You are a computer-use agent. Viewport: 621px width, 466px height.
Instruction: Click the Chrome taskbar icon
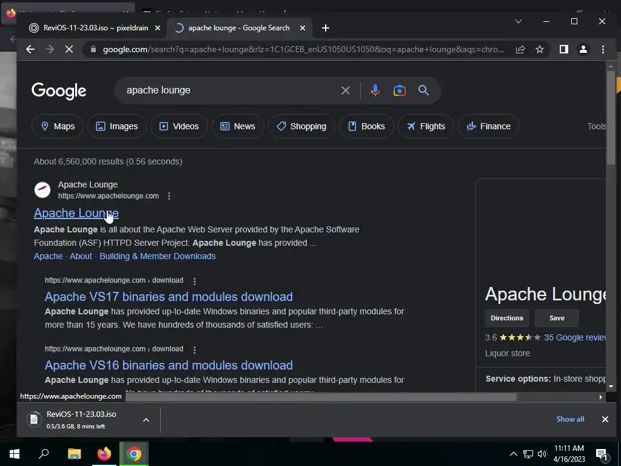tap(134, 454)
